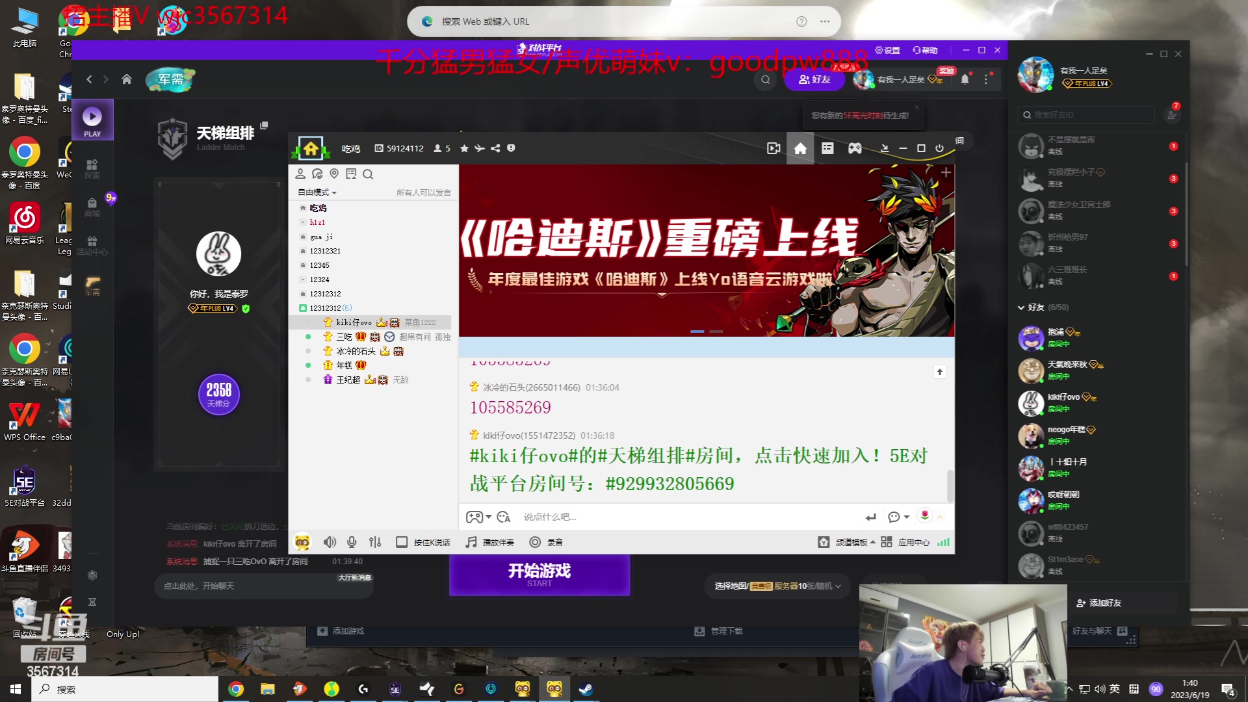Check the 按住K说话 push-to-talk checkbox
This screenshot has width=1248, height=702.
[x=402, y=542]
